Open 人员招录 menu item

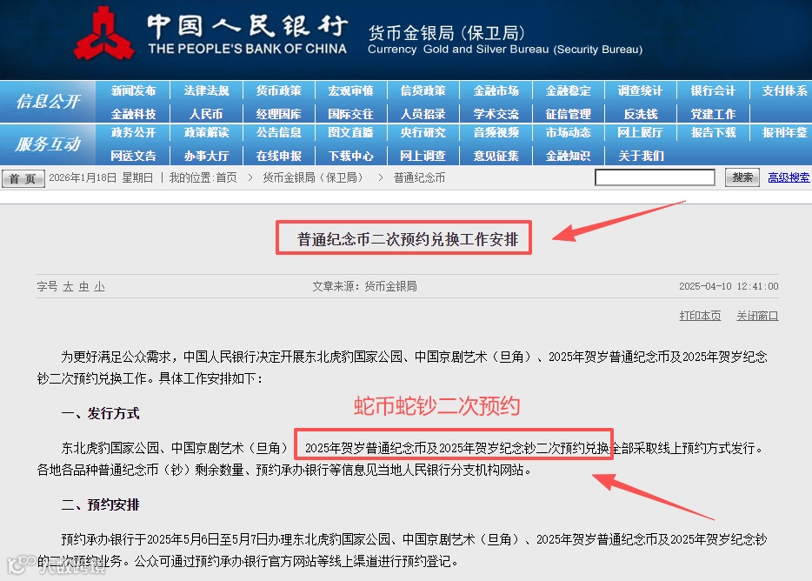[x=423, y=114]
